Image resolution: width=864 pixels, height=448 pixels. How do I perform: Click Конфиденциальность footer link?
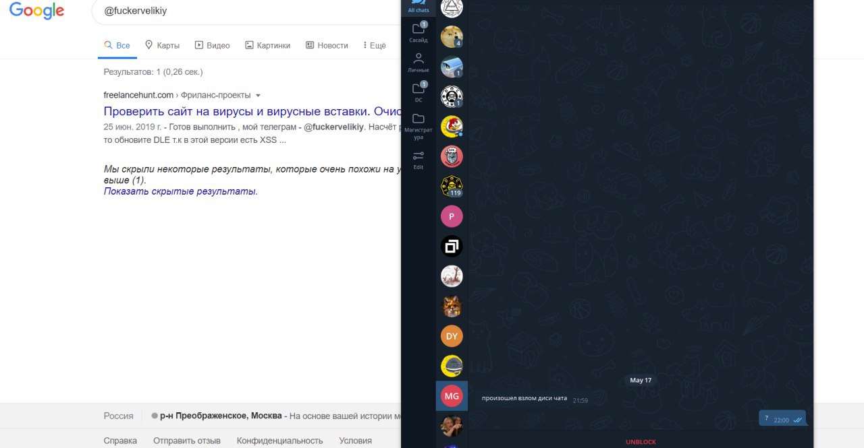(280, 441)
